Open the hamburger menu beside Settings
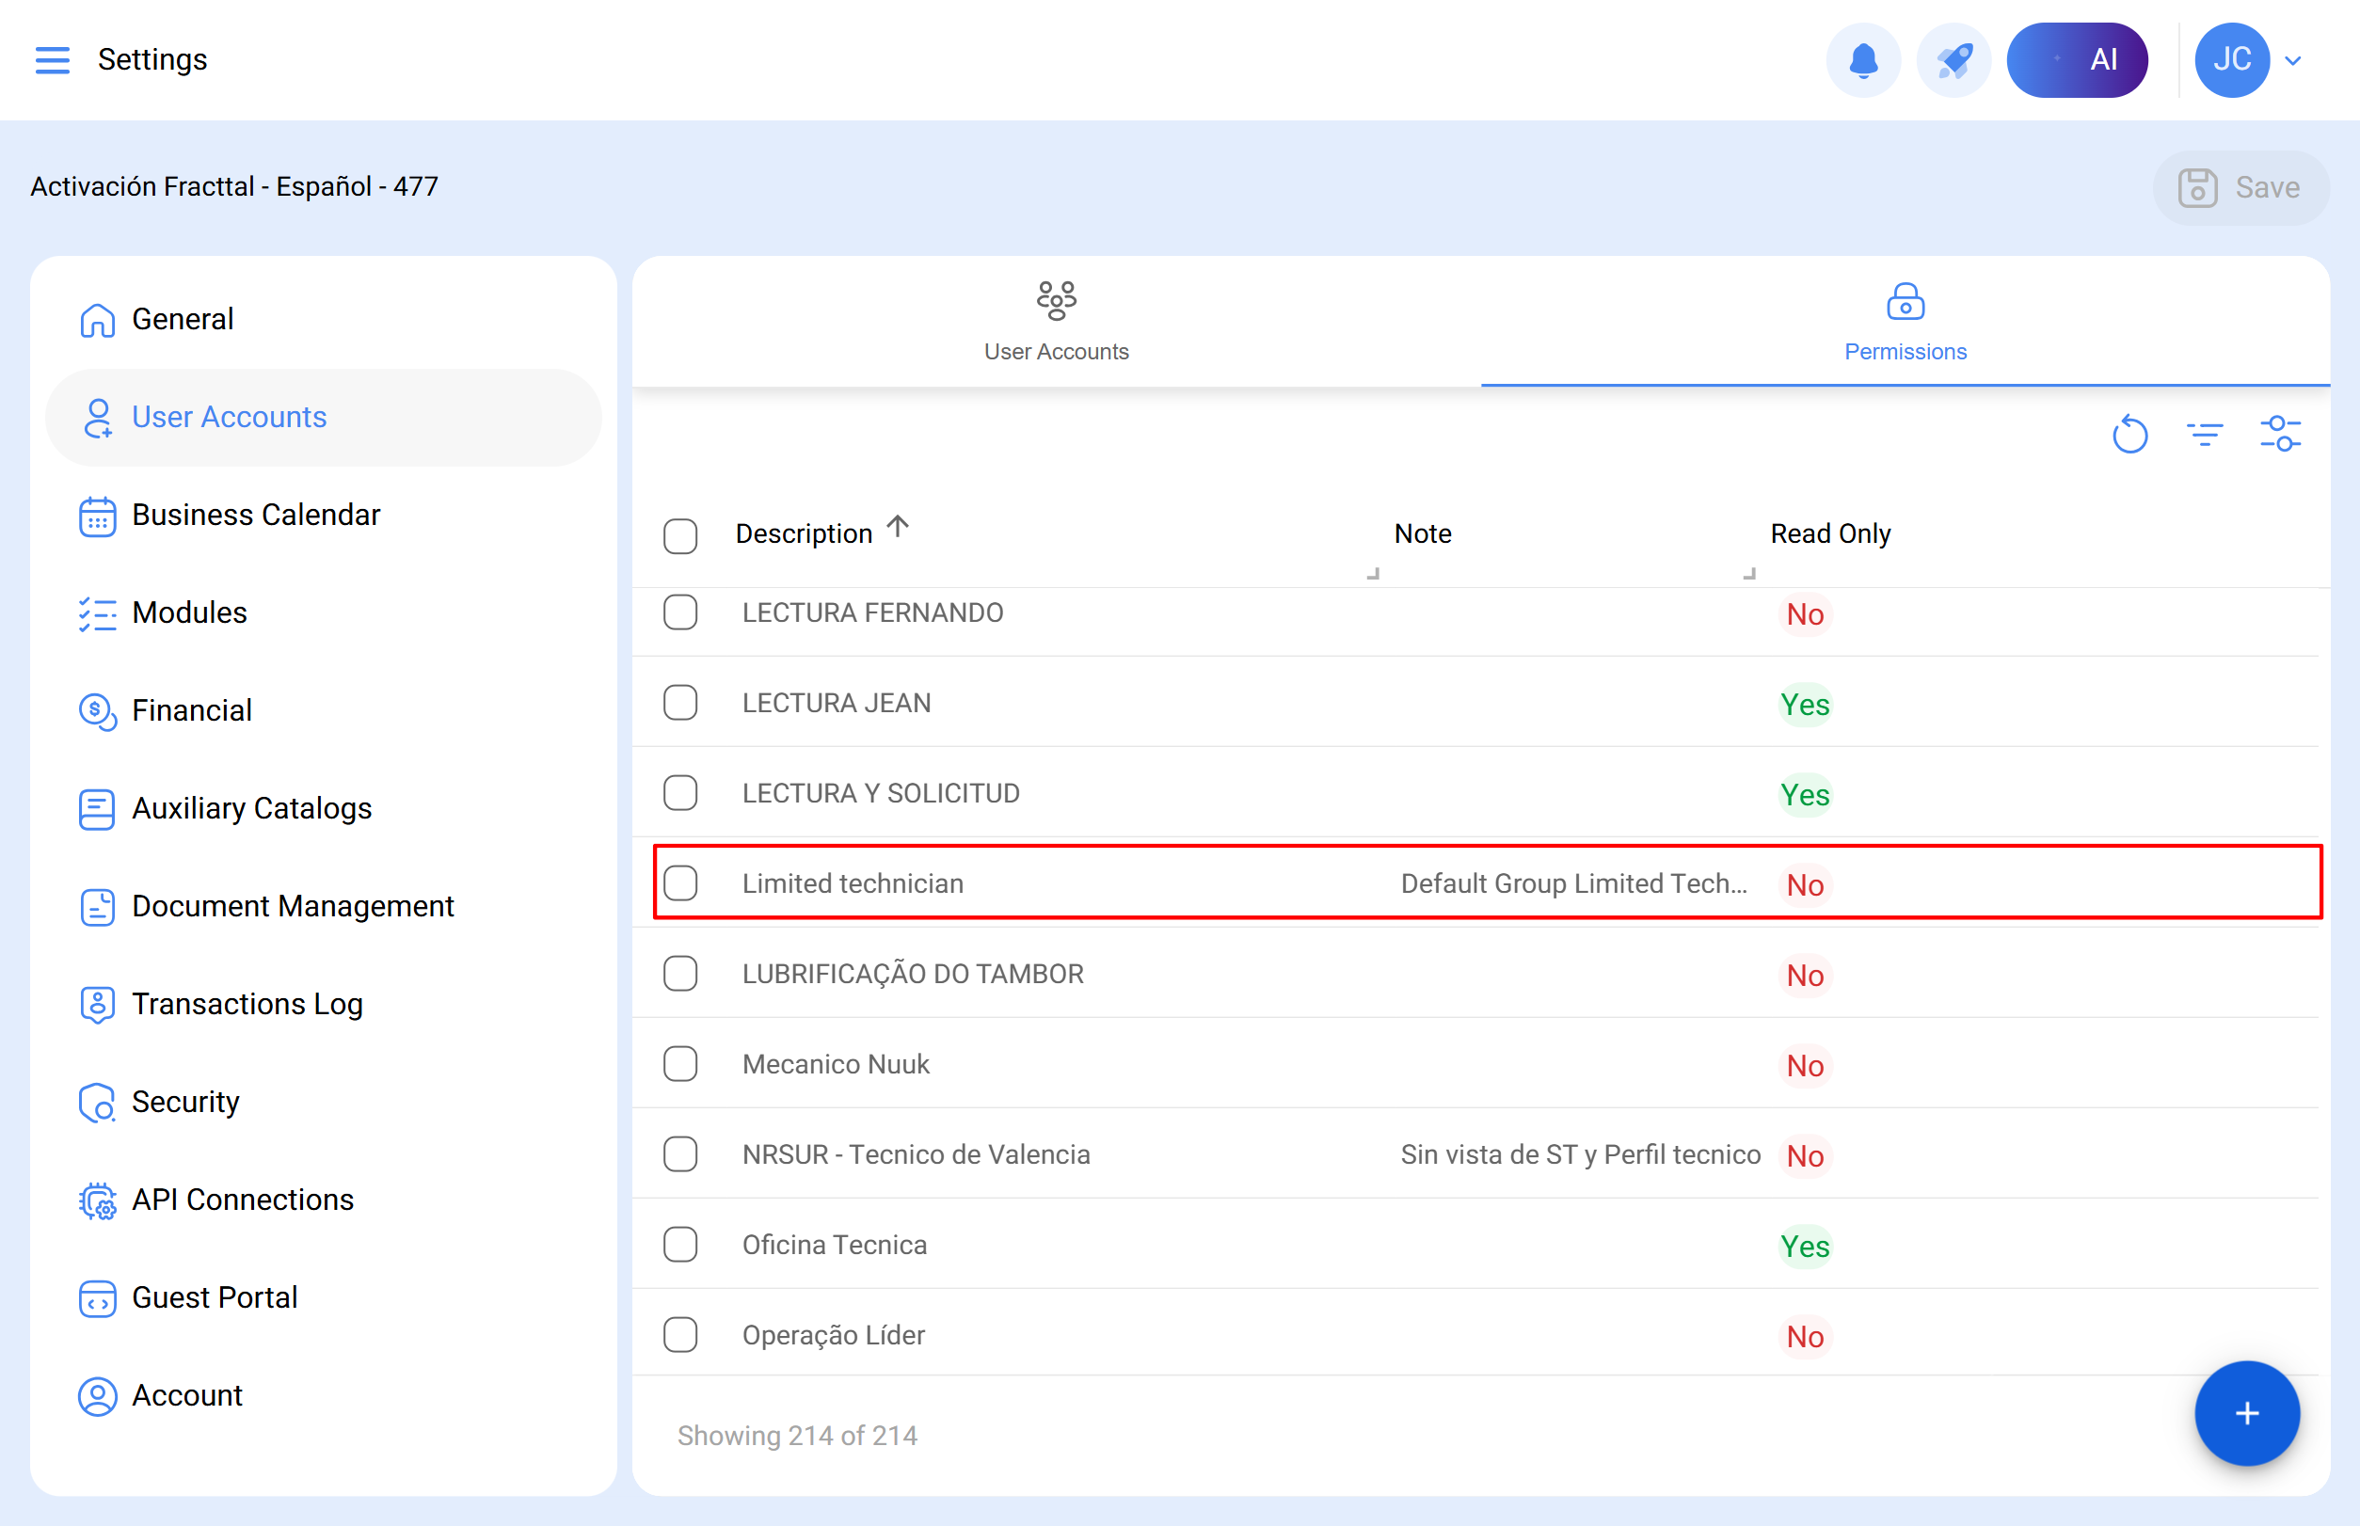Image resolution: width=2360 pixels, height=1526 pixels. point(53,59)
